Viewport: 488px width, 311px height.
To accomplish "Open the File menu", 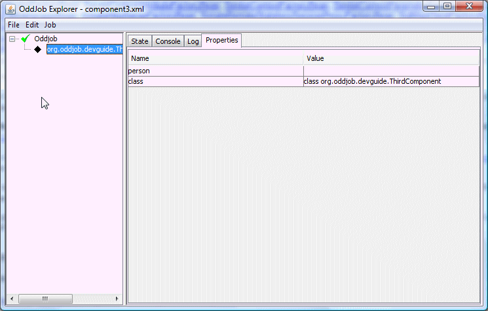I will tap(14, 24).
